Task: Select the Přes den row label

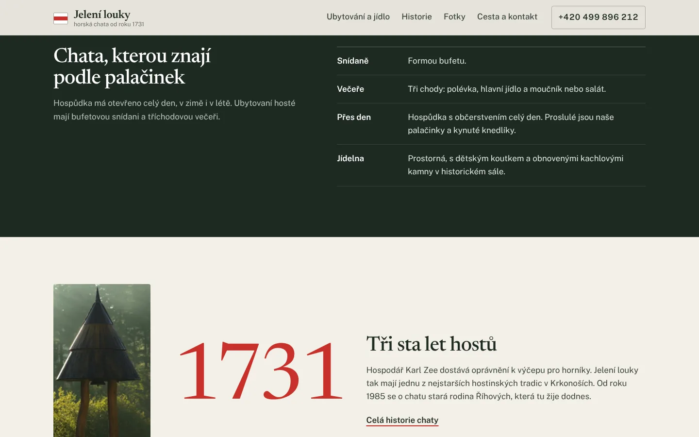Action: (354, 118)
